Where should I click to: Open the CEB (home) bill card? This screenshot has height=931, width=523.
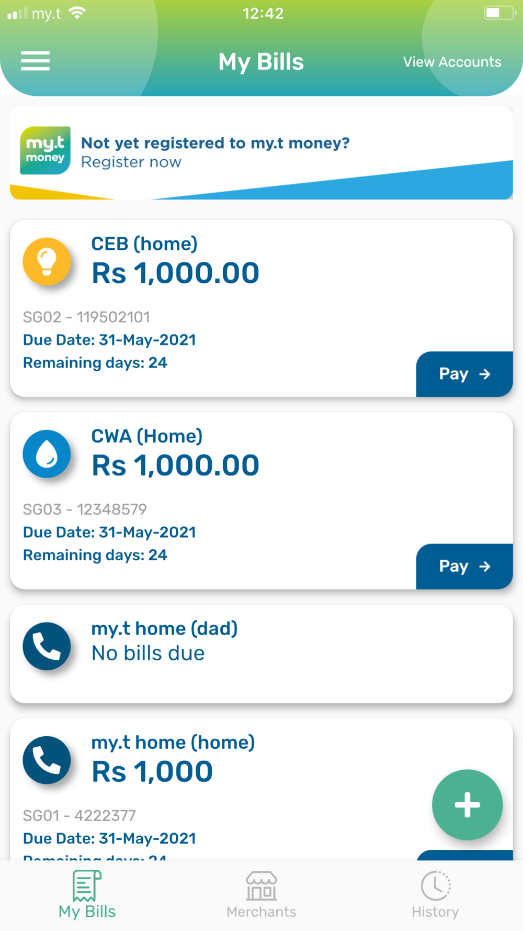[261, 308]
